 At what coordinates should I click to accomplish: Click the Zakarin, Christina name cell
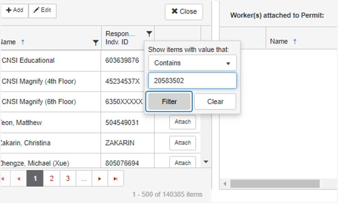pyautogui.click(x=51, y=143)
